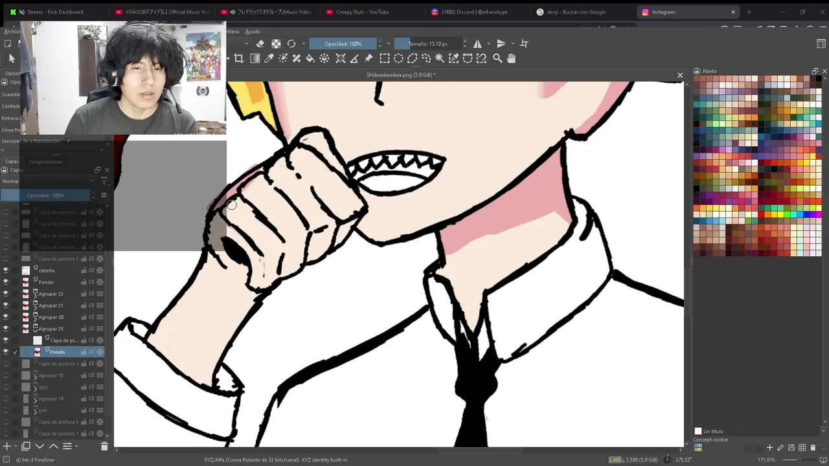Select the Reference Images pin tool
The width and height of the screenshot is (829, 466).
(x=369, y=58)
